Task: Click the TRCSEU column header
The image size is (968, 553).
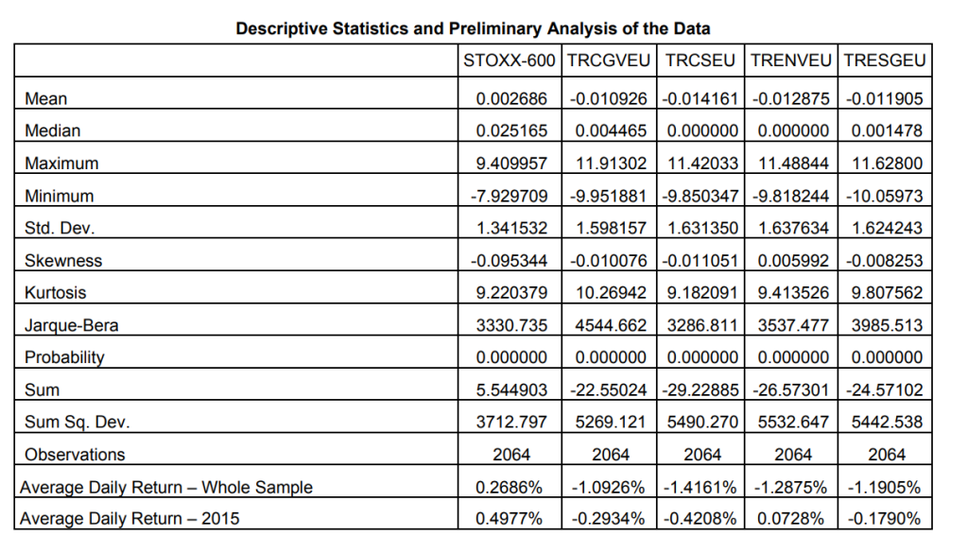Action: tap(700, 60)
